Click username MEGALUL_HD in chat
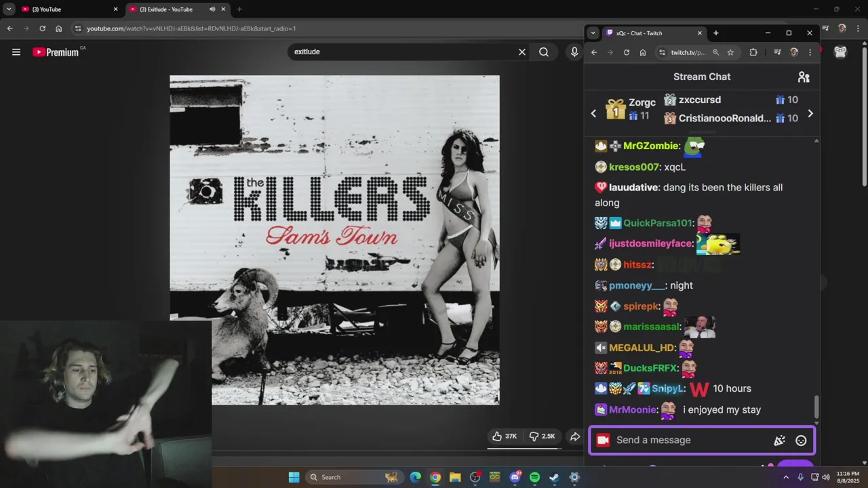The width and height of the screenshot is (868, 488). (x=642, y=348)
